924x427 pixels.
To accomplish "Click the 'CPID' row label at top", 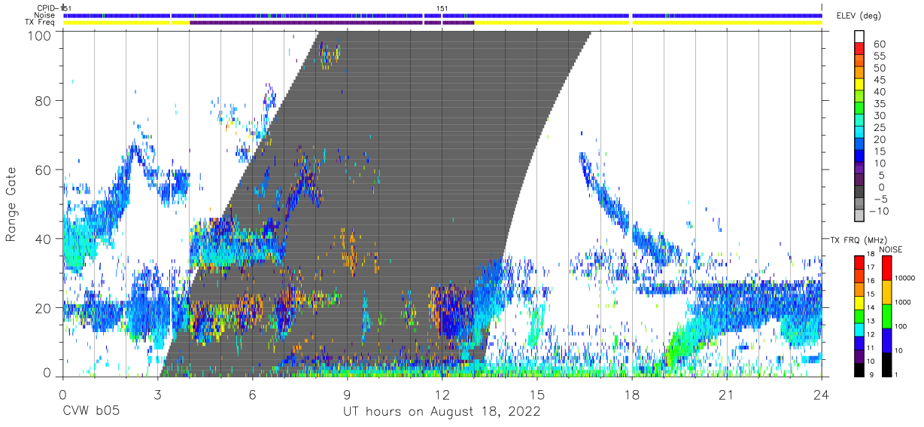I will pyautogui.click(x=47, y=8).
